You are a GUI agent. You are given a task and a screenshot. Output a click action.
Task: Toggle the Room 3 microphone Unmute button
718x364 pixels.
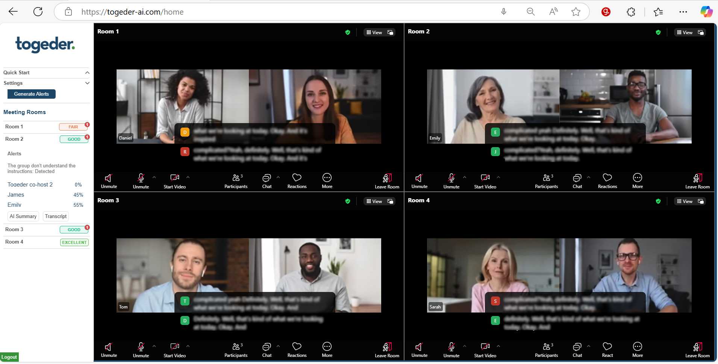[141, 350]
